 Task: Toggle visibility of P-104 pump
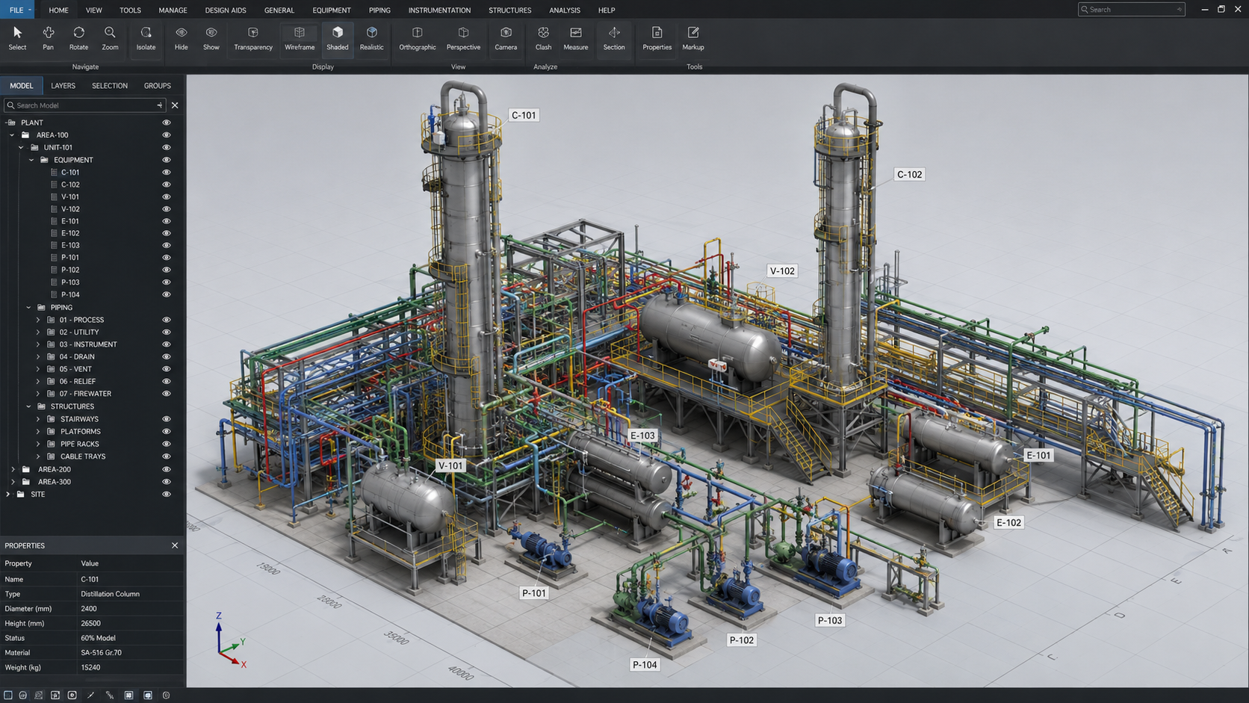click(167, 294)
